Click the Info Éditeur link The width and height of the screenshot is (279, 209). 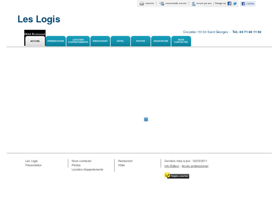pyautogui.click(x=172, y=166)
